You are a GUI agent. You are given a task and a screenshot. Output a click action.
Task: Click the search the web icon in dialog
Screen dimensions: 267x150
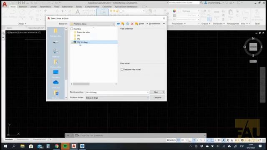click(x=128, y=24)
